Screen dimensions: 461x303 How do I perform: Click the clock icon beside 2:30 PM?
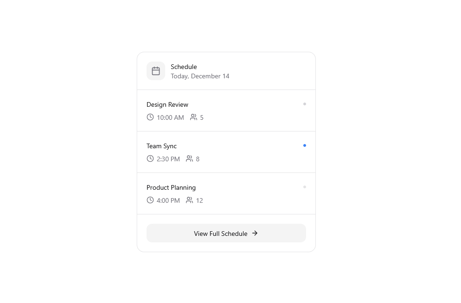tap(150, 158)
